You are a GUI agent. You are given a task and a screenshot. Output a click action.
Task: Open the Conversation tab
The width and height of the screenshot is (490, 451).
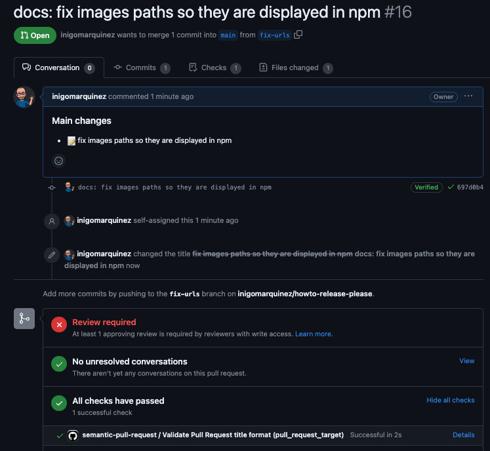pyautogui.click(x=59, y=68)
